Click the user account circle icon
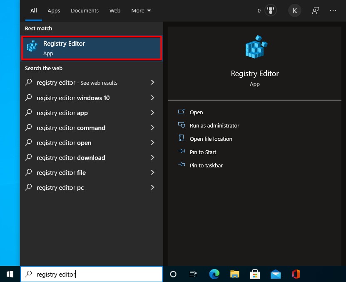The image size is (346, 282). click(x=294, y=10)
